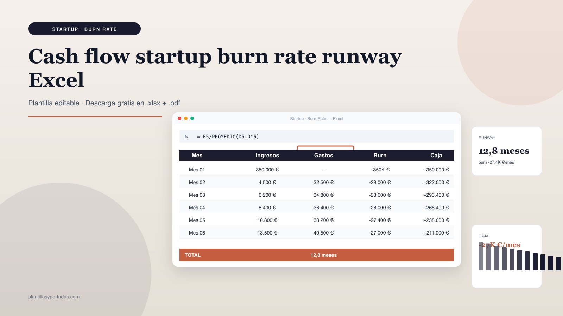The width and height of the screenshot is (563, 316).
Task: Click the yellow minimize dot of the Excel window
Action: tap(186, 118)
